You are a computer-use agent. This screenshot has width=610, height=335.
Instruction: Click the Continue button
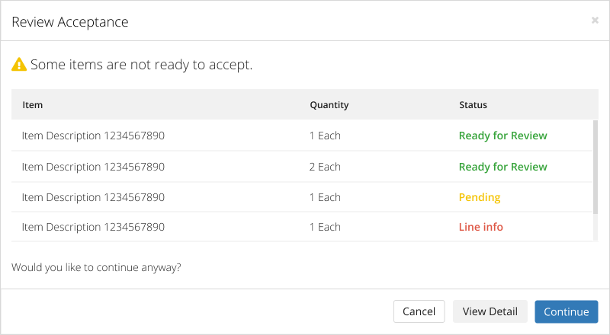pyautogui.click(x=566, y=311)
